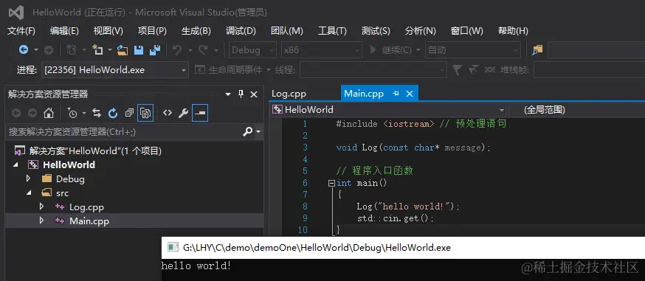Click code line Log("hello world!");
The image size is (645, 281).
click(x=408, y=207)
